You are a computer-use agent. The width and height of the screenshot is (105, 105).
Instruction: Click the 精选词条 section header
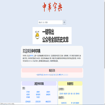52,70
